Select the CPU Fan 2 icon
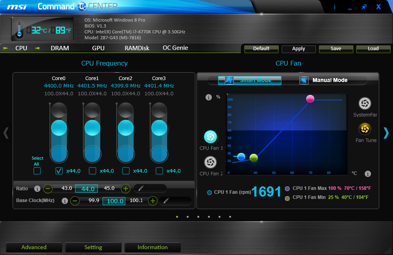 click(210, 162)
